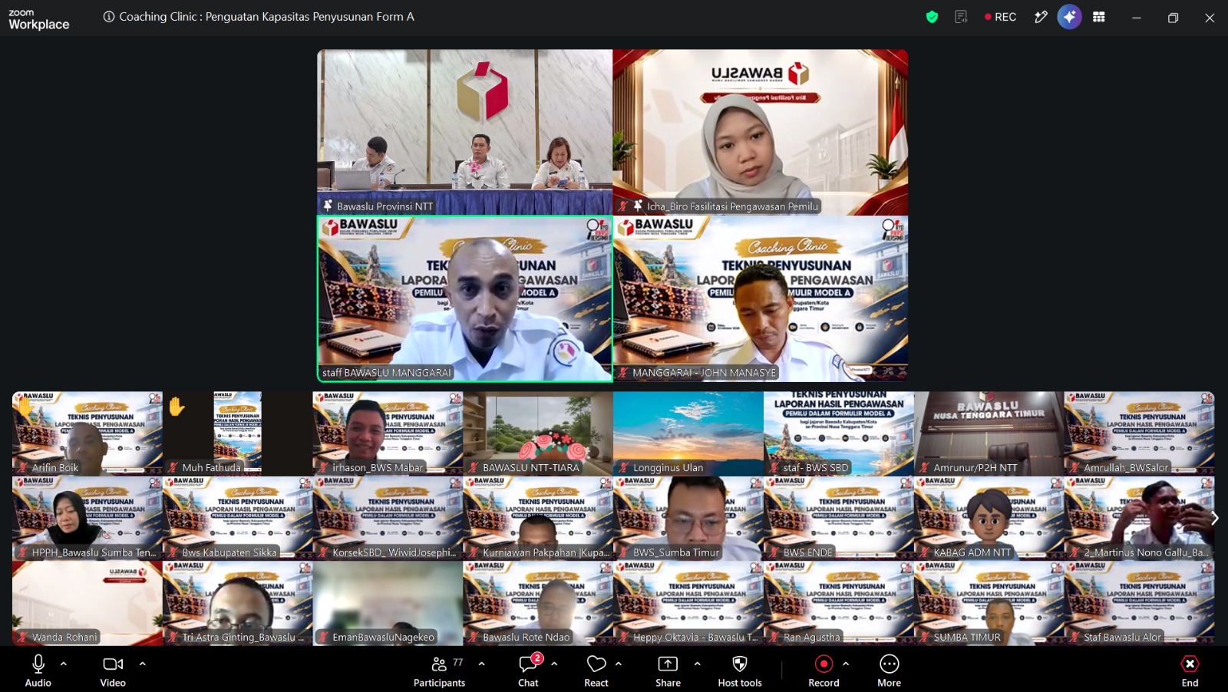
Task: Click the Coaching Clinic meeting title text
Action: [266, 17]
